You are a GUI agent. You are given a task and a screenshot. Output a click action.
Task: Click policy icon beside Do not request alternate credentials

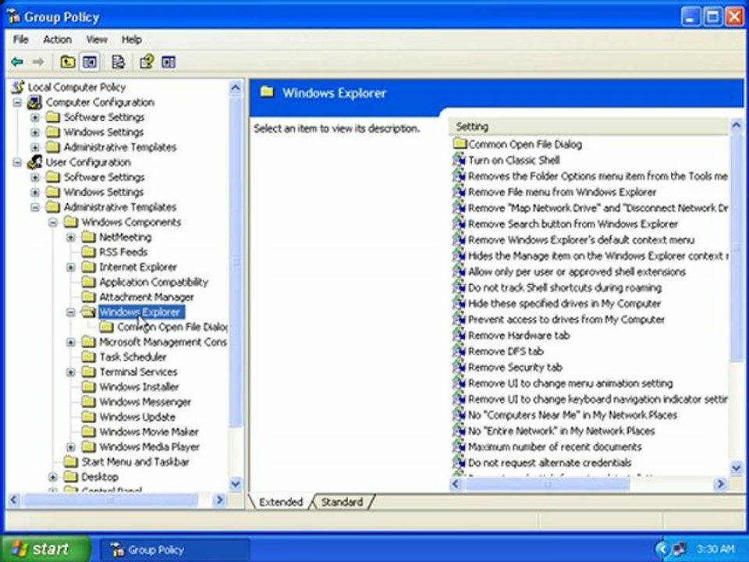click(x=459, y=463)
